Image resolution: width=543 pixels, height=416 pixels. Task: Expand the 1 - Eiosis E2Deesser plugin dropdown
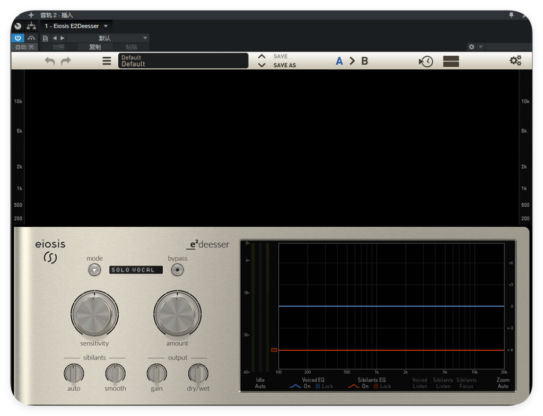pos(106,26)
